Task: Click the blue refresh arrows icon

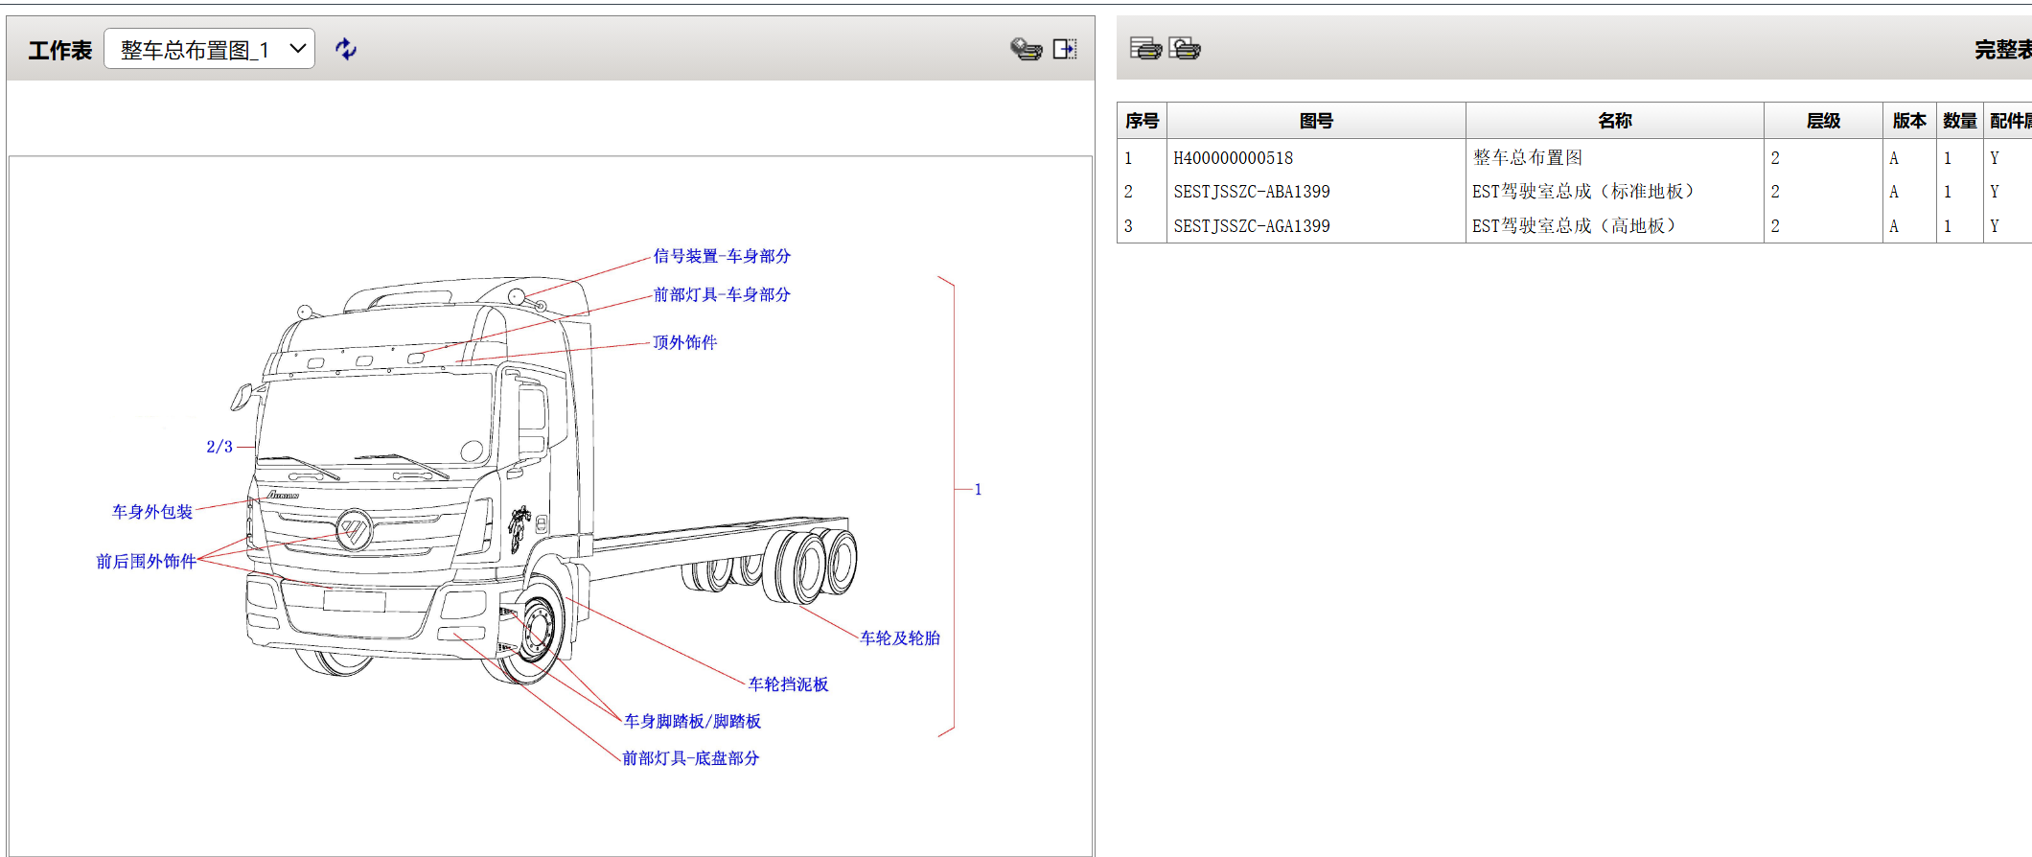Action: [346, 49]
